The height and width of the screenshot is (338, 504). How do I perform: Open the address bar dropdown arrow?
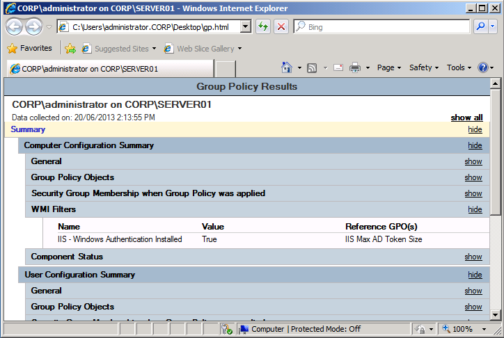(245, 26)
